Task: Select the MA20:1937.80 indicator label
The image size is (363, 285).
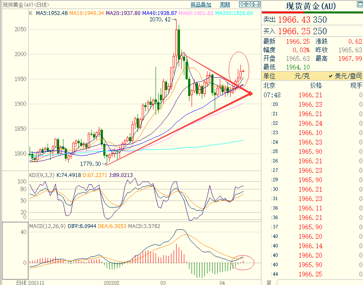Action: point(123,13)
